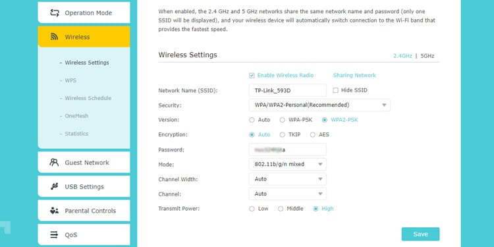Select the TKIP encryption radio button
Screen dimensions: 494x247
pyautogui.click(x=283, y=135)
